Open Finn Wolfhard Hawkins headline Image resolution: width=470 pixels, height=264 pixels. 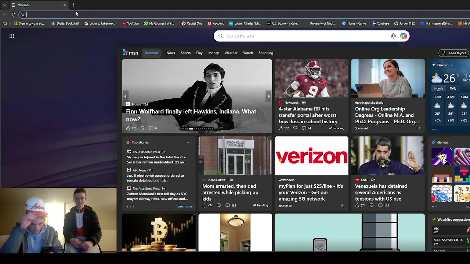[x=191, y=115]
